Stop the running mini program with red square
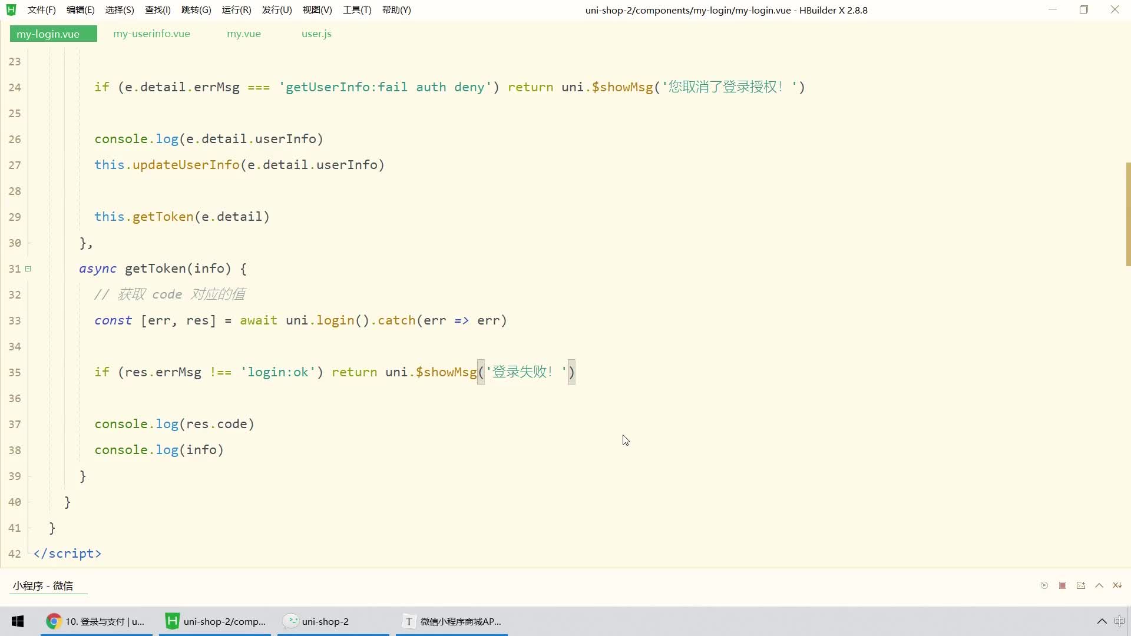The width and height of the screenshot is (1131, 636). 1063,585
